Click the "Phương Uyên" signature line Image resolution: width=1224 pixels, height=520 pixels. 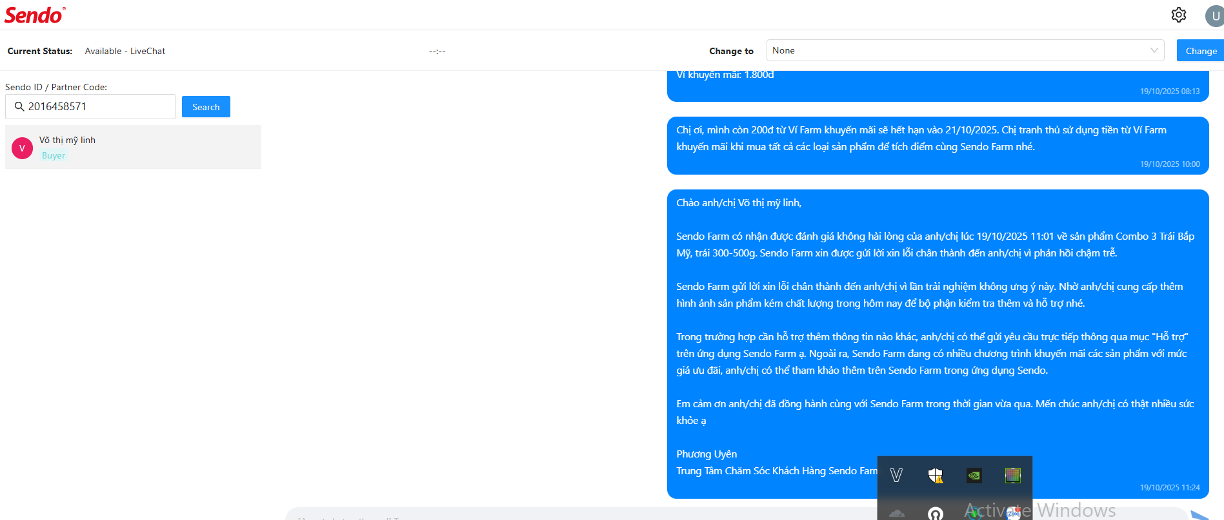707,454
